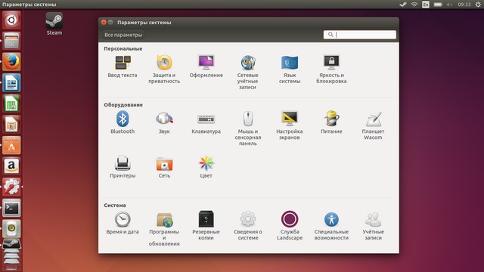Open the session gear menu
This screenshot has width=484, height=272.
478,5
